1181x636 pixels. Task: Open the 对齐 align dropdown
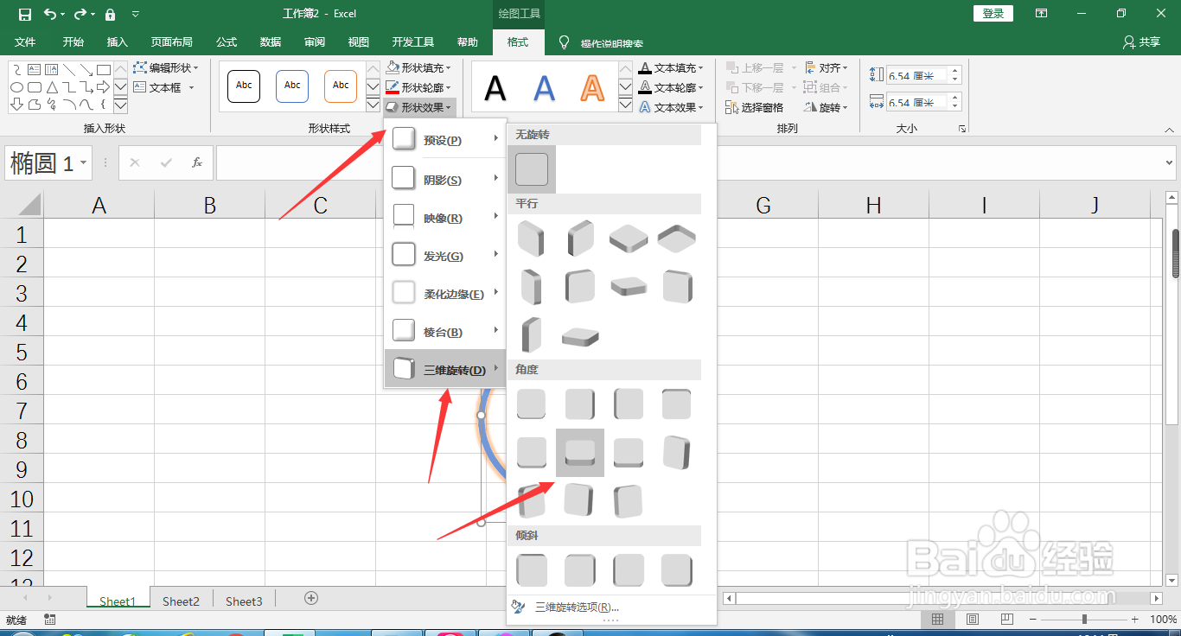[827, 67]
